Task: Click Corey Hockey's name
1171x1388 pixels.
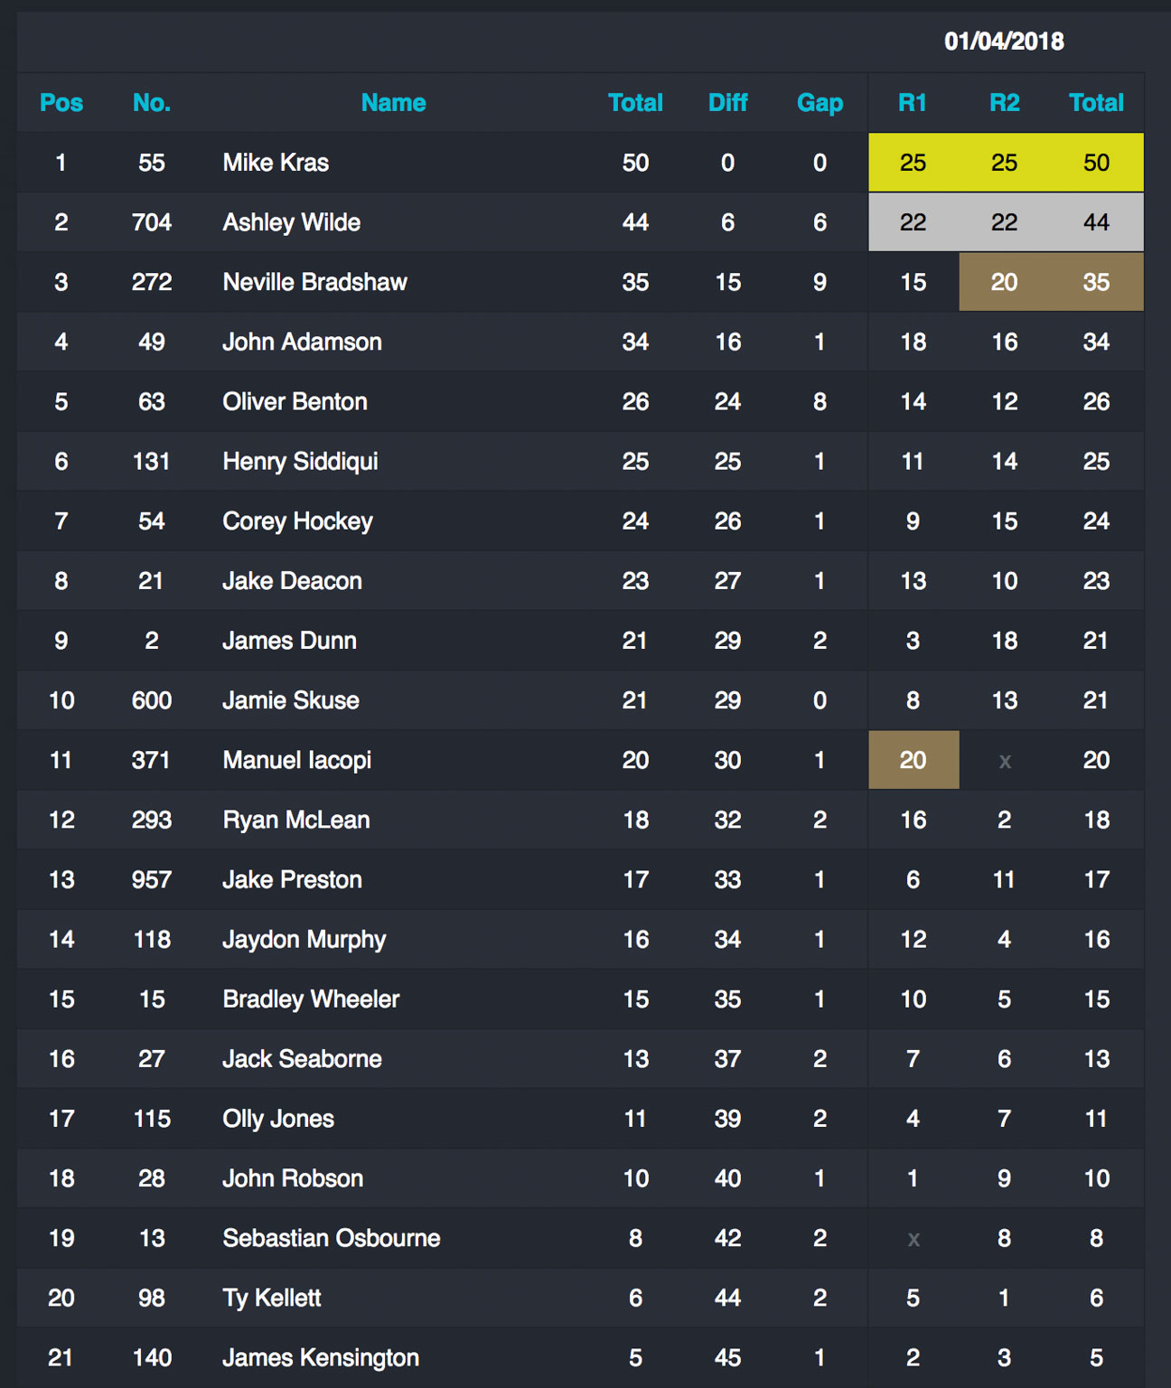Action: [297, 521]
